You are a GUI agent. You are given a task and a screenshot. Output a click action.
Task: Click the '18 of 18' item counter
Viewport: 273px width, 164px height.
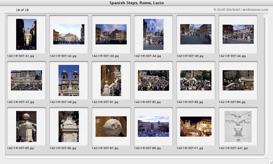click(x=22, y=10)
